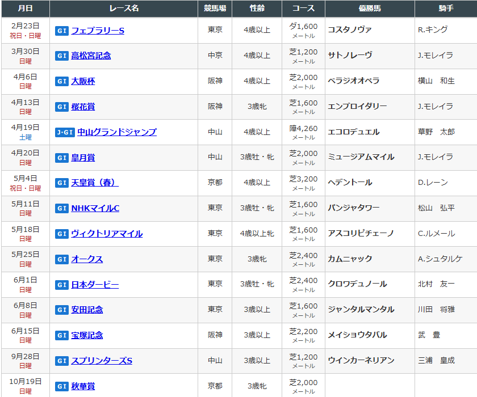Screen dimensions: 477x397
Task: Click the GI badge beside フェブラリーS
Action: point(62,31)
